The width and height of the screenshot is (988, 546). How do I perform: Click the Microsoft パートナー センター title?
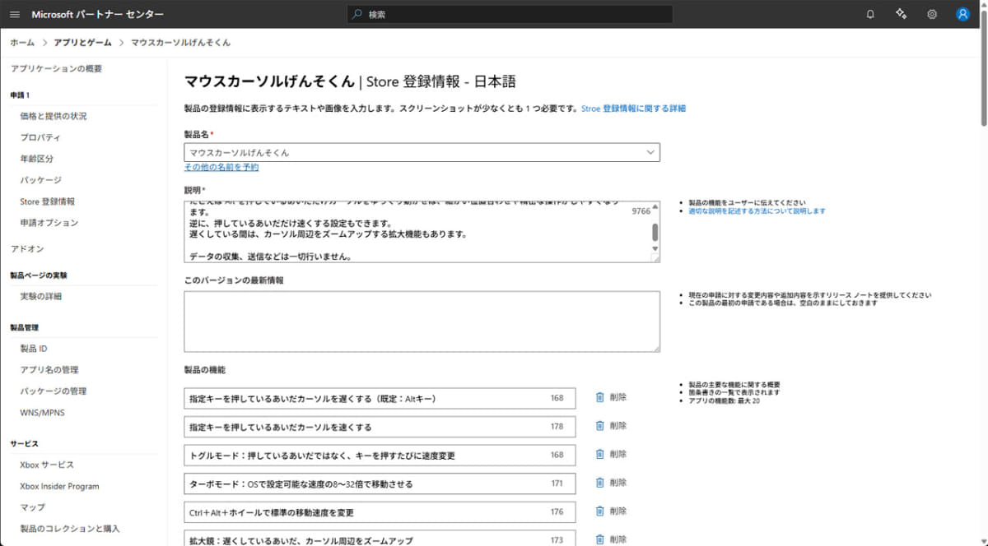tap(97, 14)
